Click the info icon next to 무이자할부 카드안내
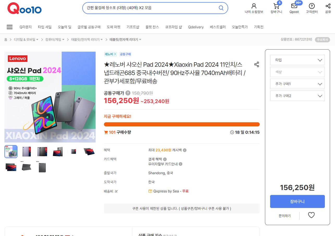Screen dimensions: 335x236 tap(181, 164)
